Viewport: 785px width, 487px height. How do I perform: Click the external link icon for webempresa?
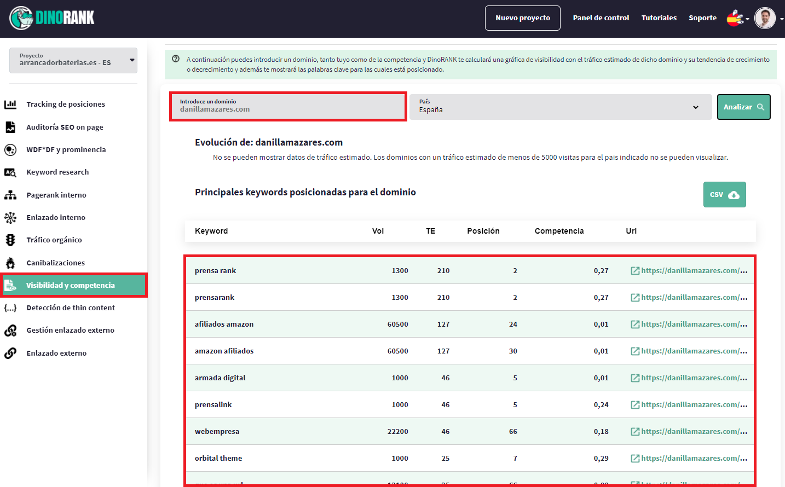click(635, 432)
